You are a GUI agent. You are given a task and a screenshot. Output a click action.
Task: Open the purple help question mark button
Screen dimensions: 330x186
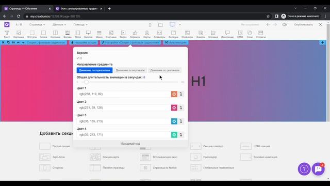click(304, 169)
